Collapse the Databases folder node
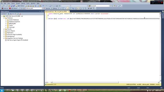 [x=4, y=18]
